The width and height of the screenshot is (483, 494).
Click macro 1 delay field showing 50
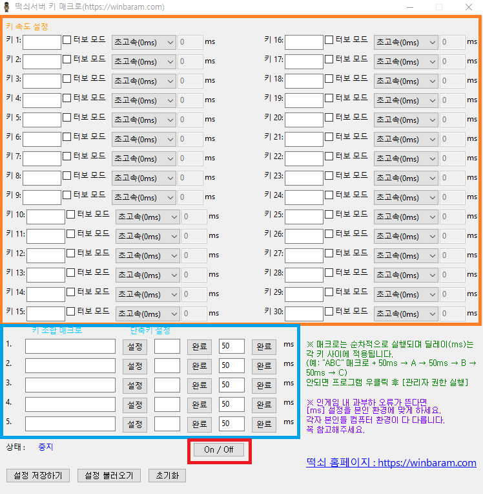point(232,346)
